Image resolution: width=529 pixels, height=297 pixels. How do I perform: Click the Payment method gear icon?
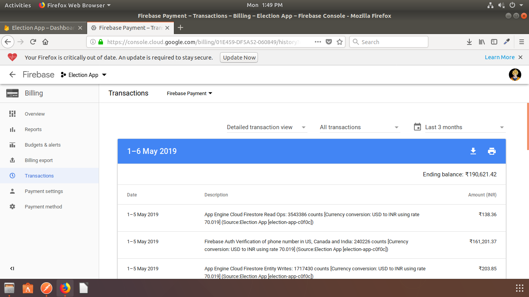[x=12, y=207]
